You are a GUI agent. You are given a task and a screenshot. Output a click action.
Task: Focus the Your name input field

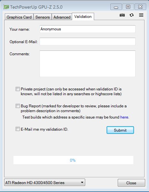(87, 29)
